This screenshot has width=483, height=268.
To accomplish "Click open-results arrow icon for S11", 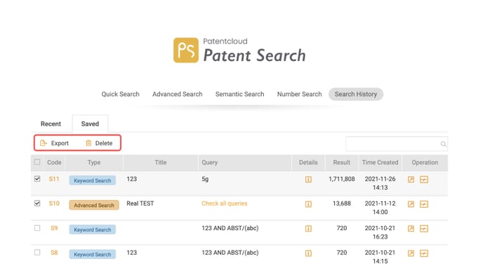I will tap(411, 180).
